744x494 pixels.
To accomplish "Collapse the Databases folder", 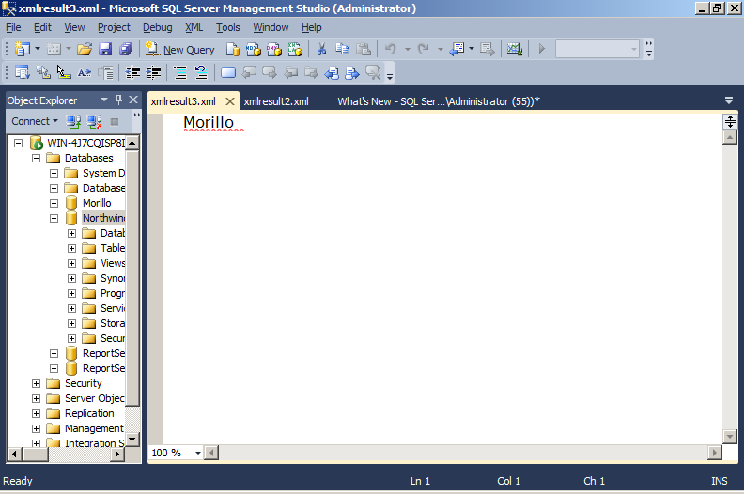I will pyautogui.click(x=36, y=158).
